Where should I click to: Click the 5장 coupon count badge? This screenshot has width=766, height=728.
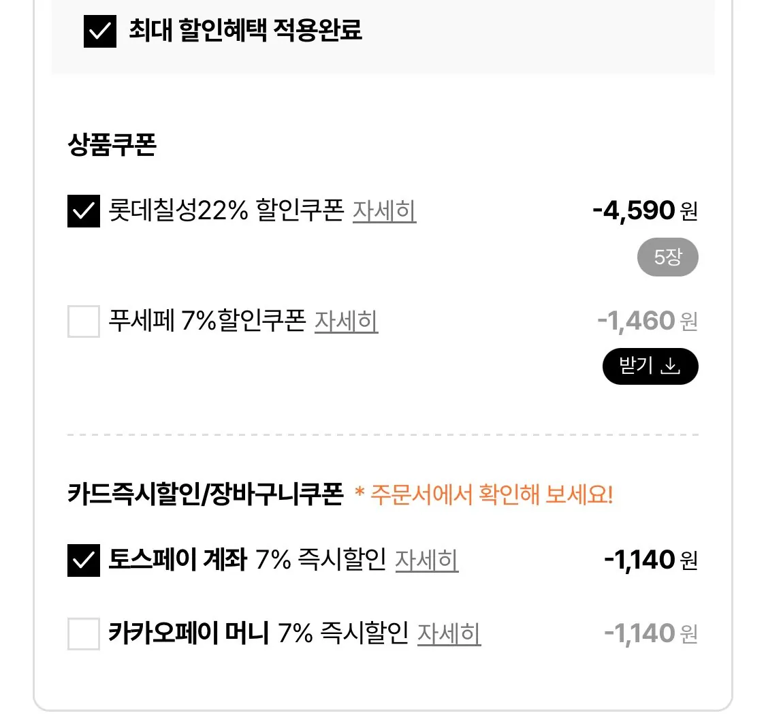point(668,257)
